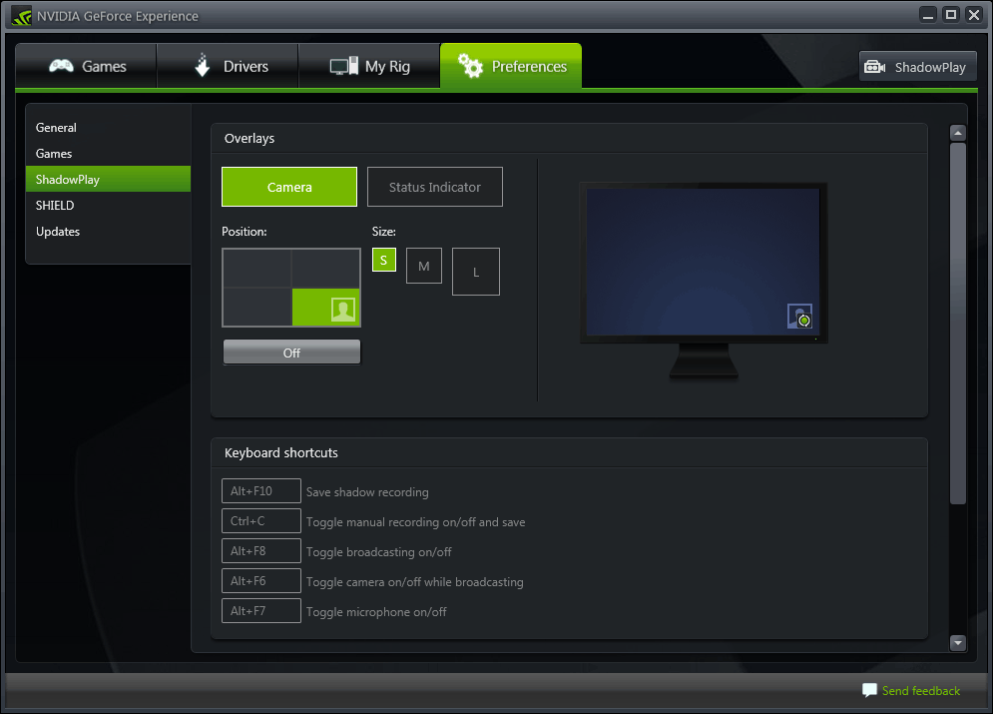Select the Camera overlay button
This screenshot has width=993, height=714.
(x=289, y=187)
